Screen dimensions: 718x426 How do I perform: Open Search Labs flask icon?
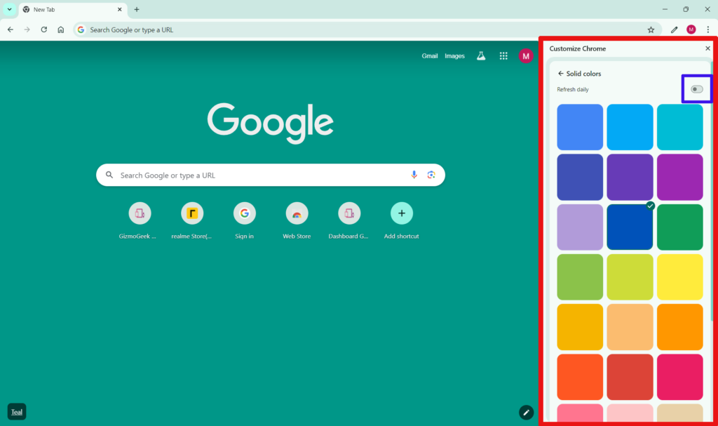(x=481, y=56)
